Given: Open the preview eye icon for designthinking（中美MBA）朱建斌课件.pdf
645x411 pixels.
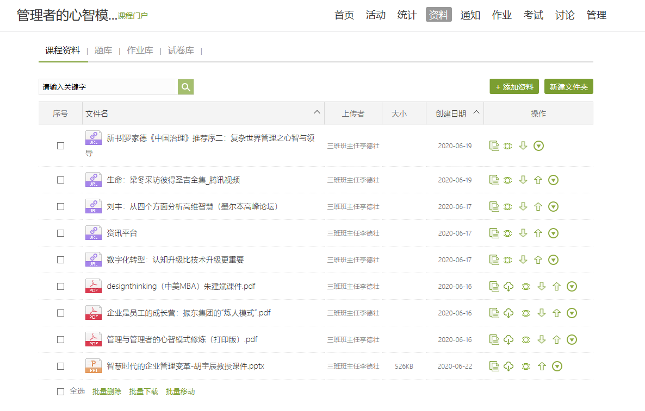Looking at the screenshot, I should [525, 286].
